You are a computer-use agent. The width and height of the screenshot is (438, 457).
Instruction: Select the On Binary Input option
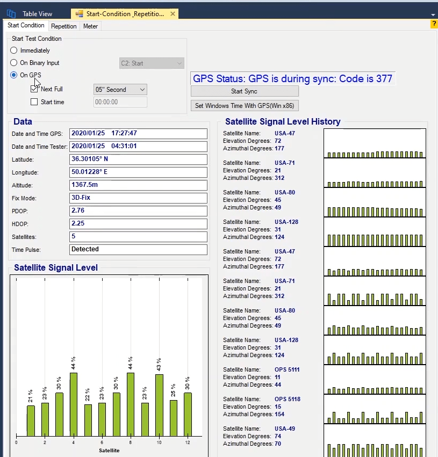(x=14, y=63)
